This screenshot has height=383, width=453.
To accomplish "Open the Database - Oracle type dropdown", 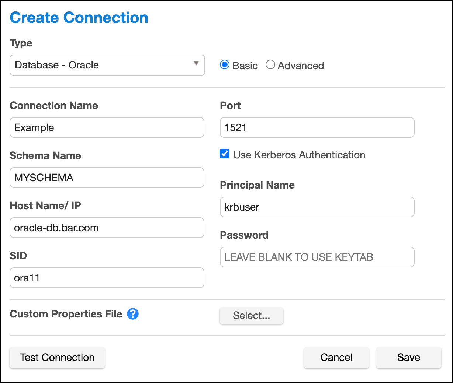I will (107, 65).
